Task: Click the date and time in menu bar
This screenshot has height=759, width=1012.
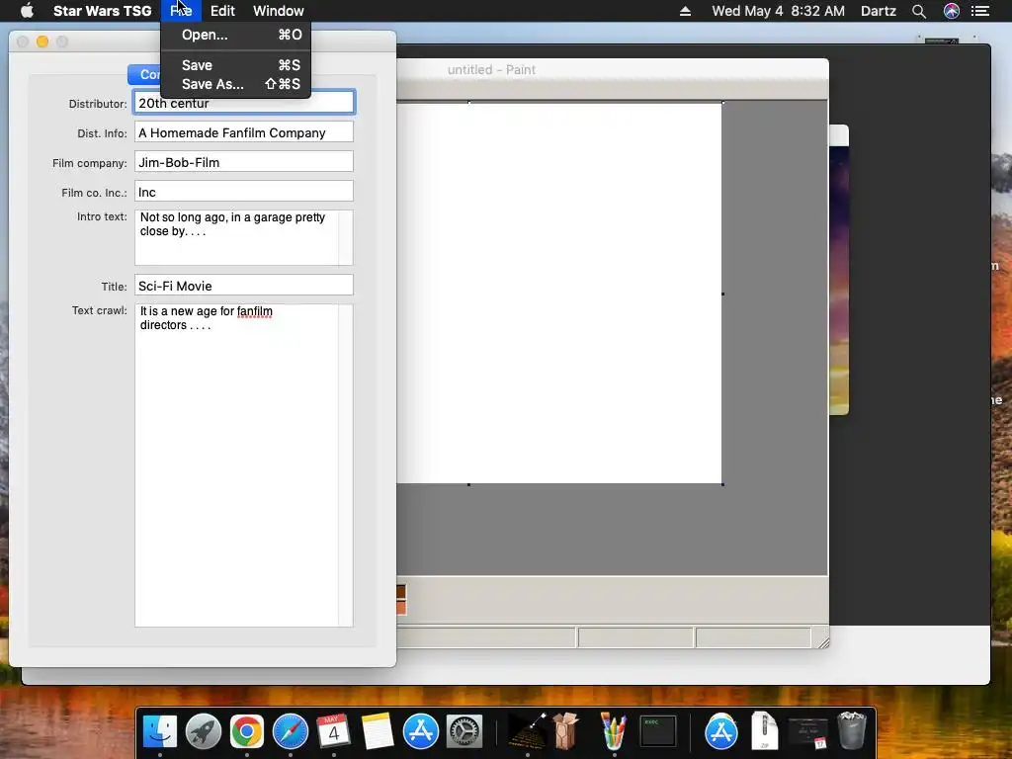Action: [x=778, y=11]
